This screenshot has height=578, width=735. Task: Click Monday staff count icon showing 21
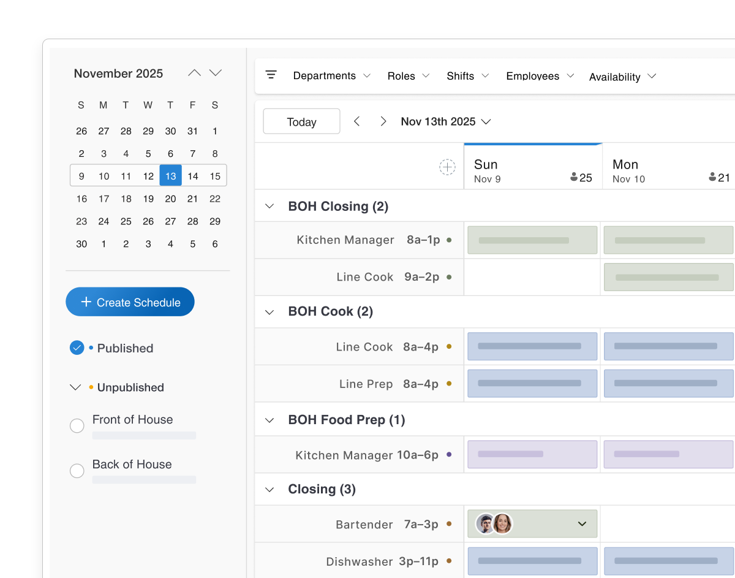713,177
